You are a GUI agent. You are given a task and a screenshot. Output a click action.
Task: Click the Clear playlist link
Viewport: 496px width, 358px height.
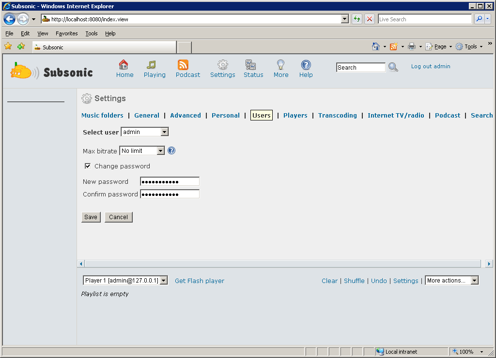pyautogui.click(x=329, y=281)
